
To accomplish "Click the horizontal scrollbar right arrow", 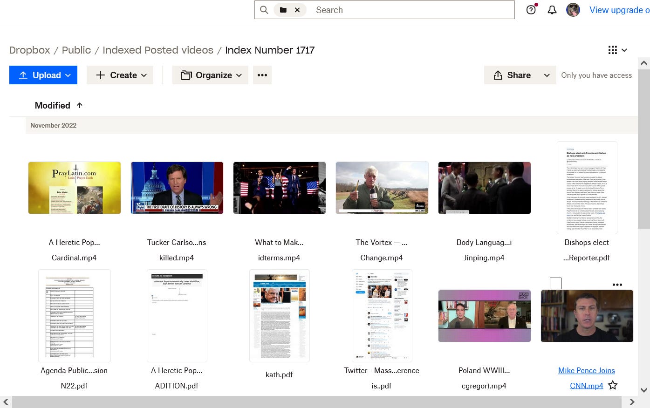I will coord(632,402).
